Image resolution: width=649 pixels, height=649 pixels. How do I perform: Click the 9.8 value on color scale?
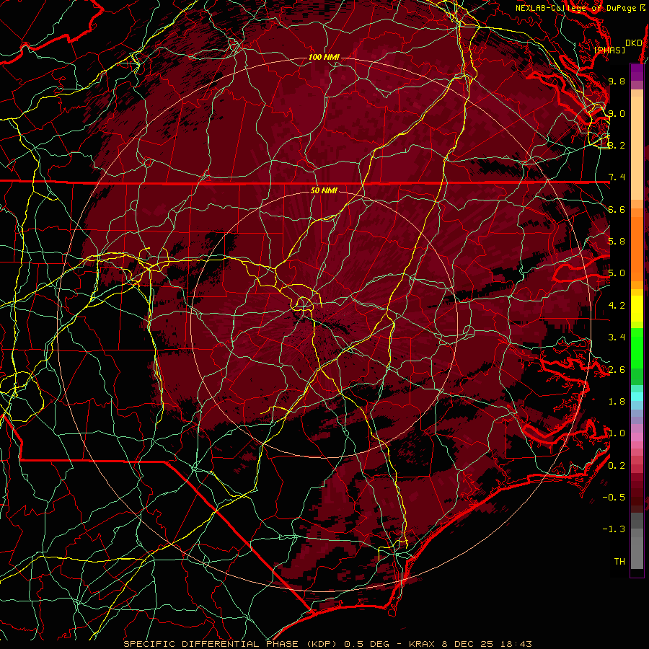click(x=617, y=81)
